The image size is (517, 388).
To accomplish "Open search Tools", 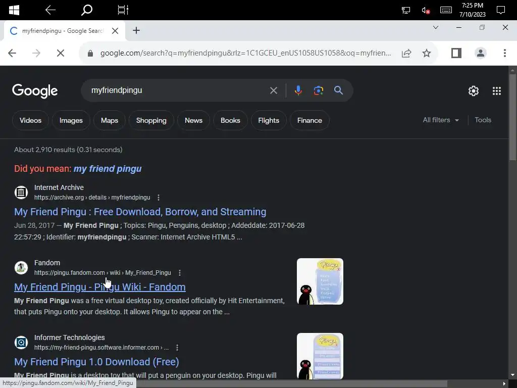I will click(483, 120).
